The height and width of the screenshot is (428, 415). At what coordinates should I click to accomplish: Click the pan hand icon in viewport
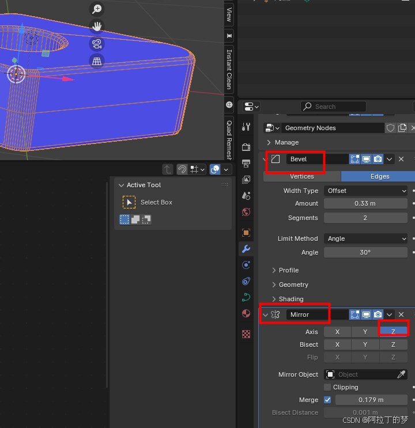tap(97, 26)
